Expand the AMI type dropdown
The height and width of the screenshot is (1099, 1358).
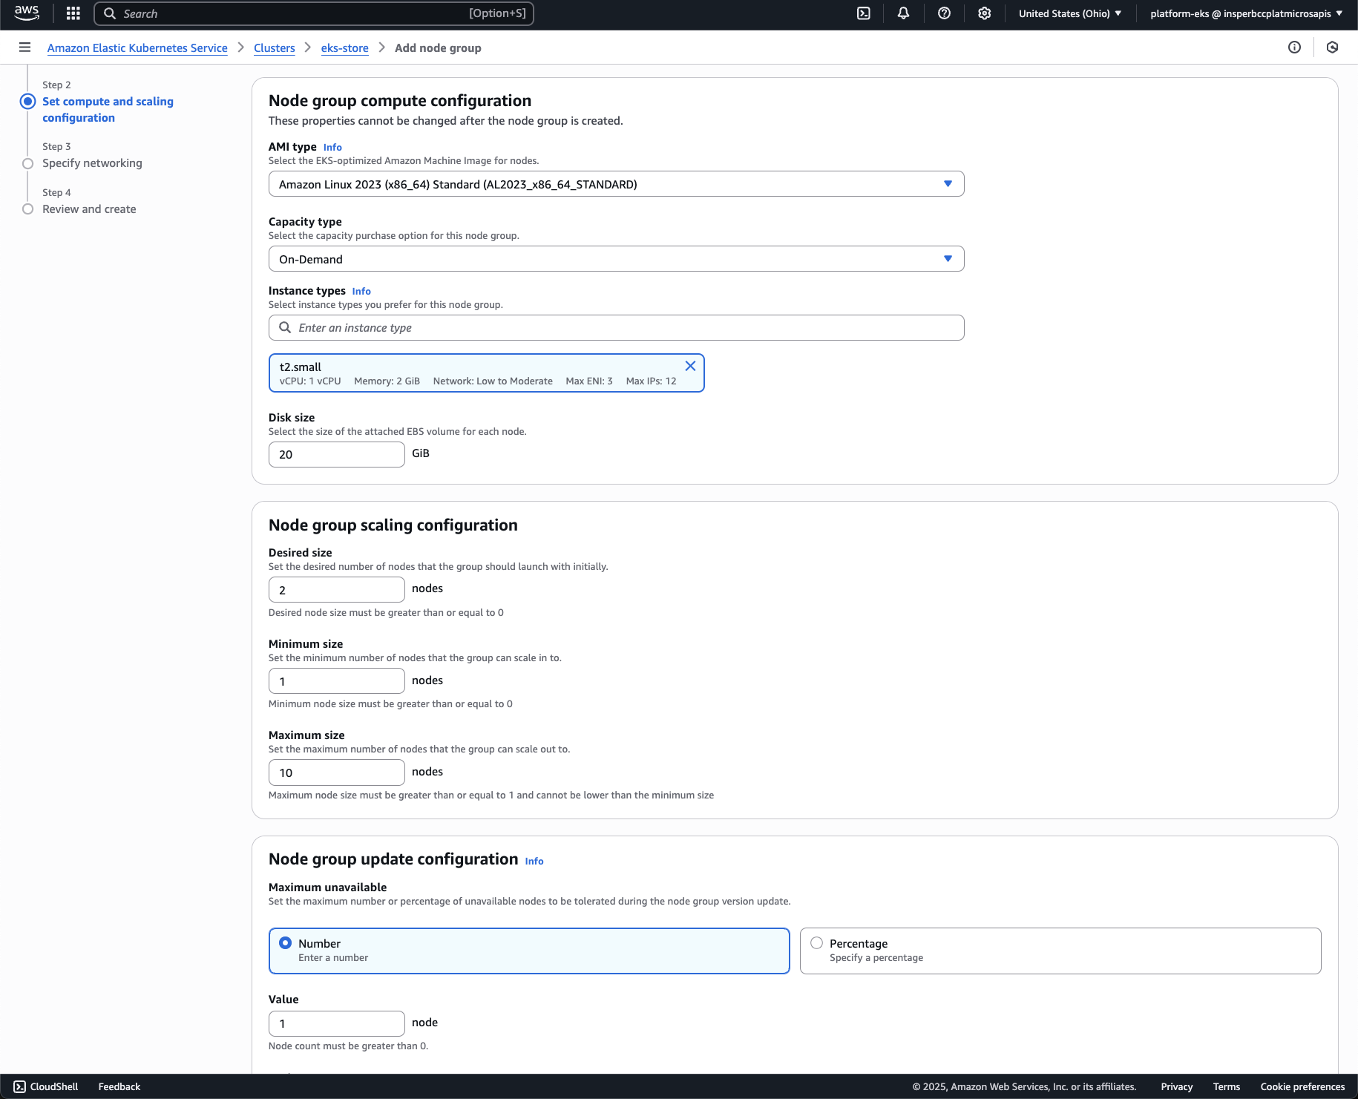616,184
